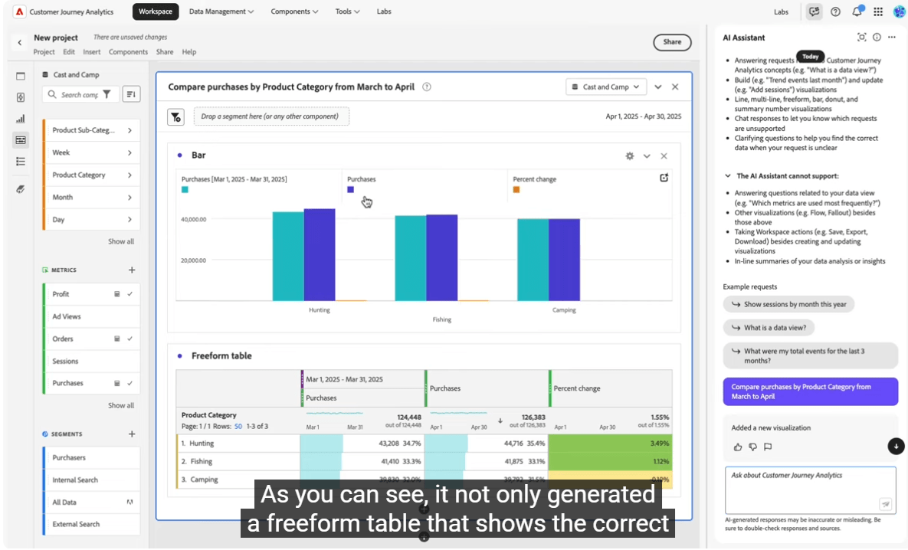This screenshot has width=908, height=550.
Task: Open panel segment filter funnel icon
Action: 175,116
